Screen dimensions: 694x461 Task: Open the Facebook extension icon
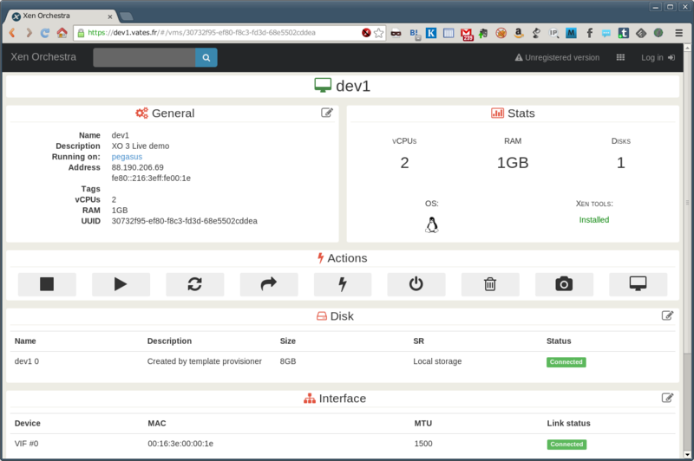pos(590,33)
